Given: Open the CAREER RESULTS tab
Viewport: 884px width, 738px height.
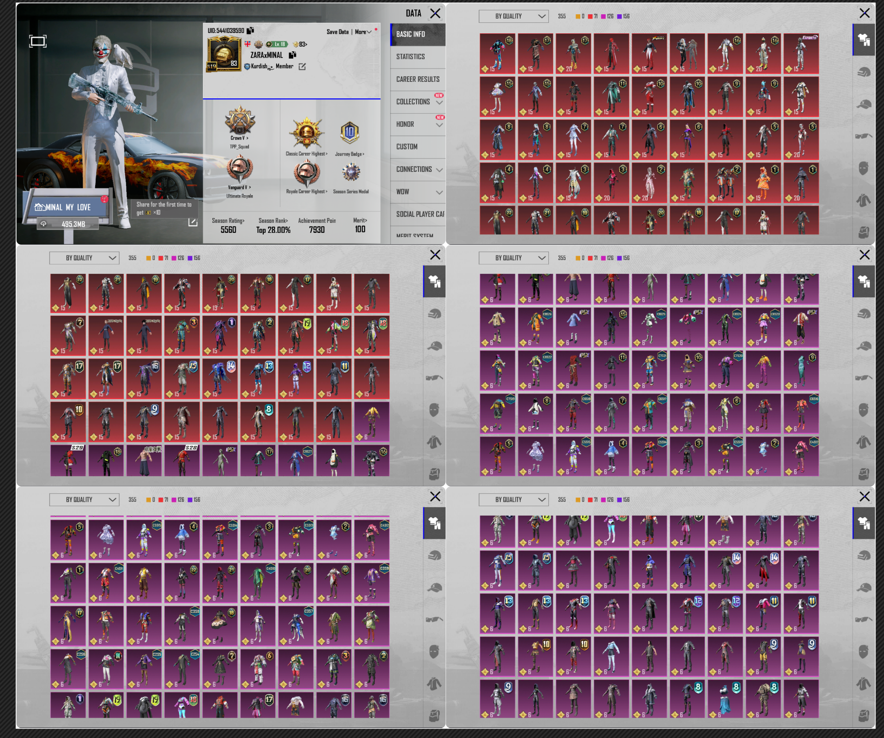Looking at the screenshot, I should (418, 79).
